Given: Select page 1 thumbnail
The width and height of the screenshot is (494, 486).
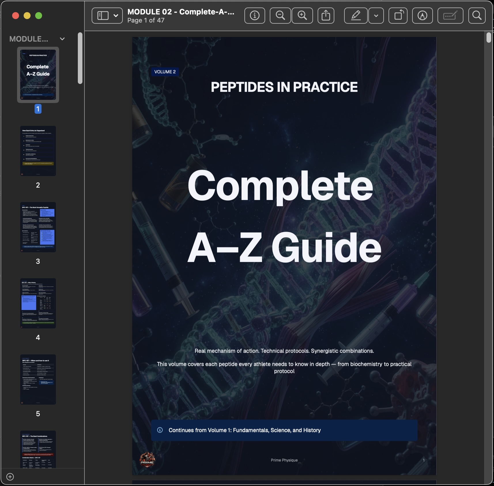Looking at the screenshot, I should coord(38,75).
